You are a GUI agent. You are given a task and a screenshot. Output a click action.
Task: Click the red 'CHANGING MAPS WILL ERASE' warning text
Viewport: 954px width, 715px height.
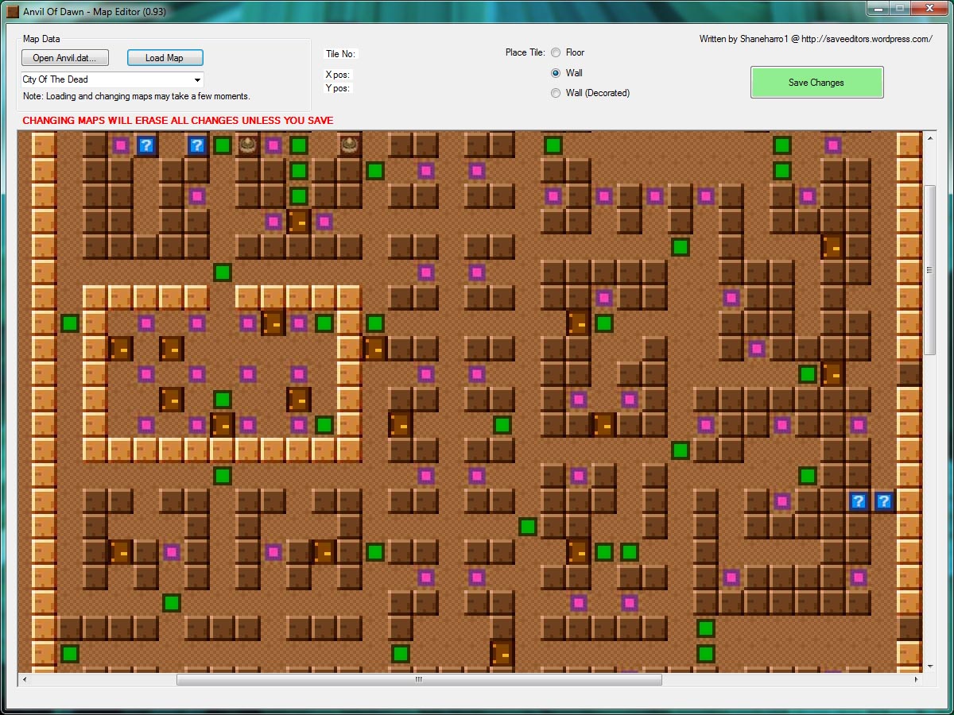(178, 121)
